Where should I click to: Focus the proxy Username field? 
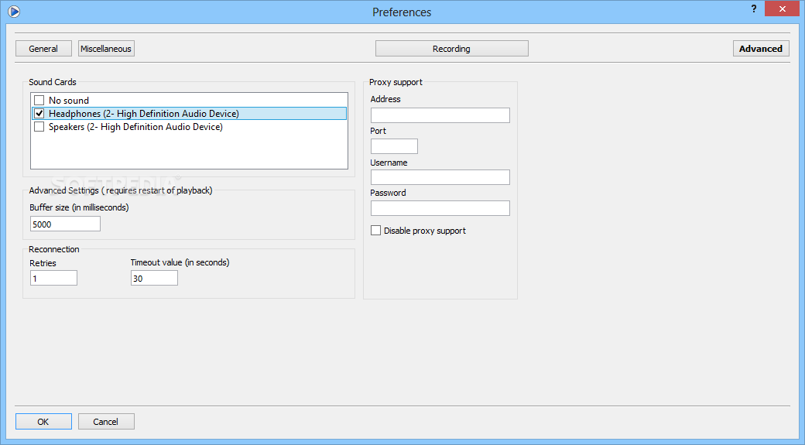[x=440, y=177]
